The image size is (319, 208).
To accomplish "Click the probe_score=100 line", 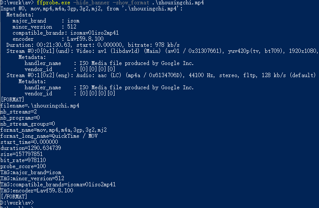I will coord(23,166).
